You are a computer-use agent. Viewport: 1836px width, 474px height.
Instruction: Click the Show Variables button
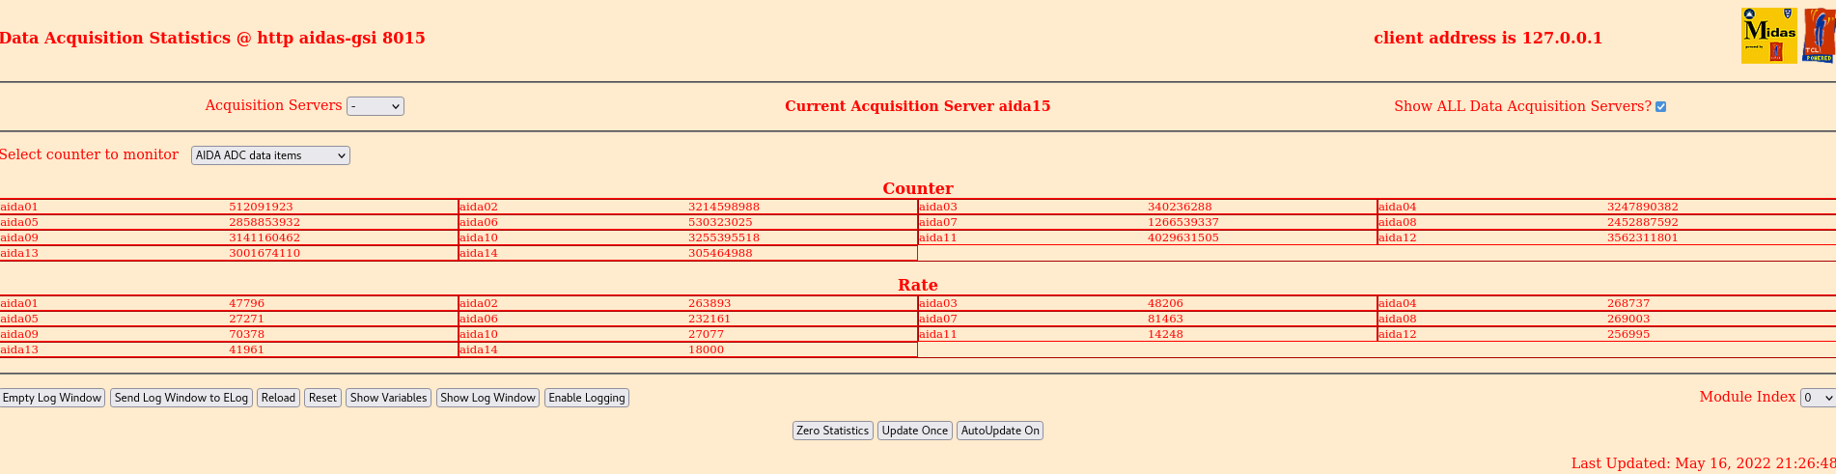(x=388, y=398)
